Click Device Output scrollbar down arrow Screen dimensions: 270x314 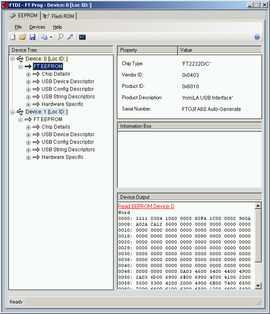[258, 286]
